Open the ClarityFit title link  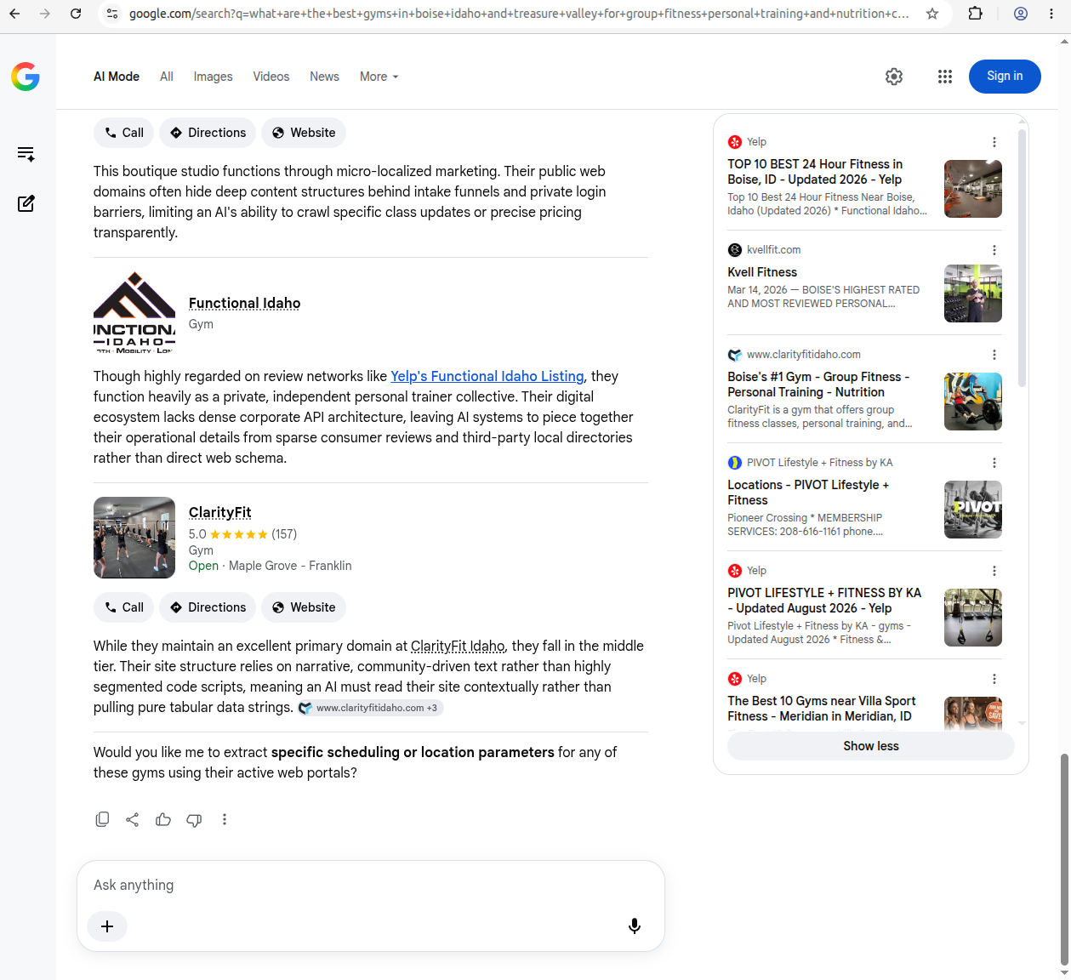[220, 512]
